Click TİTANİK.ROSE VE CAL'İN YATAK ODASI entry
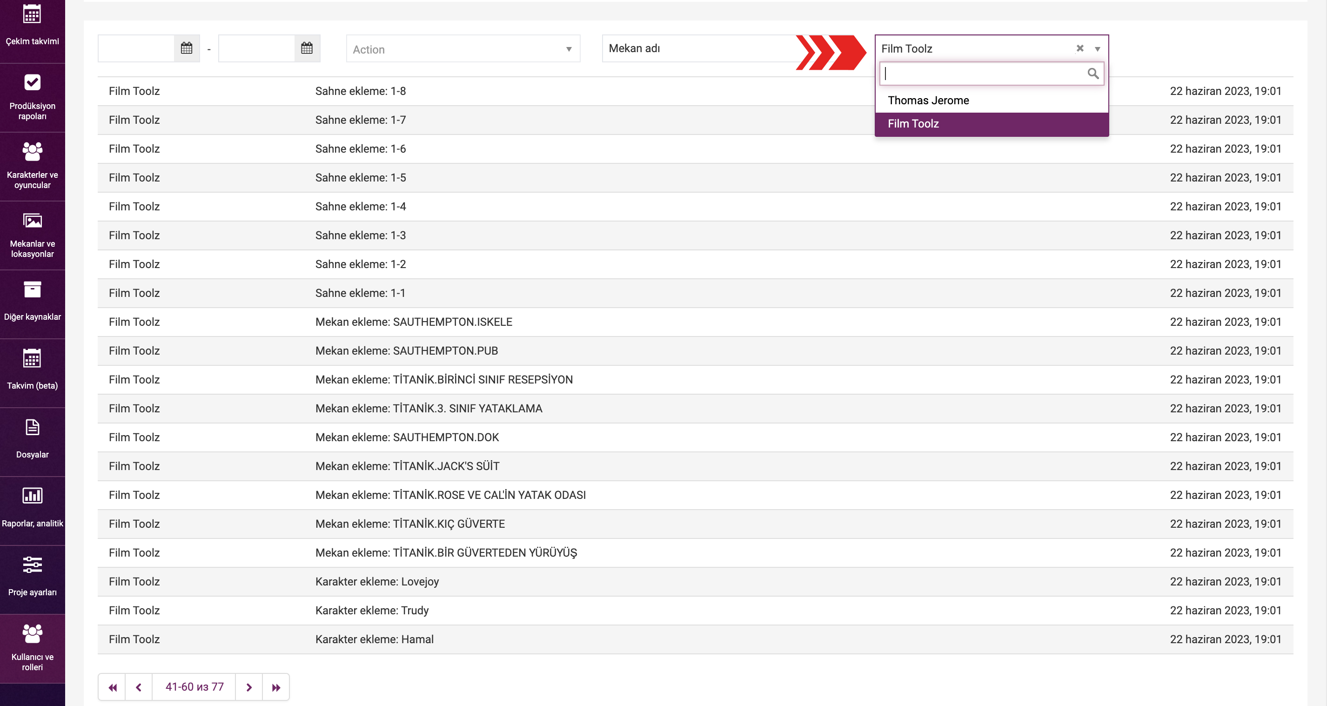Image resolution: width=1327 pixels, height=706 pixels. coord(451,495)
